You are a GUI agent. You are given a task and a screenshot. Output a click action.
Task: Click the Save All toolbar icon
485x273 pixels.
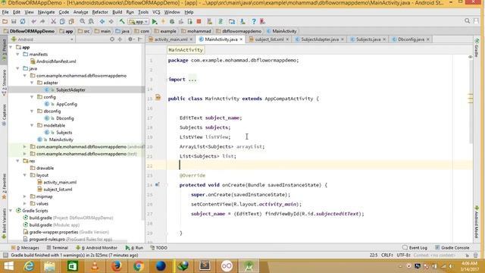14,21
